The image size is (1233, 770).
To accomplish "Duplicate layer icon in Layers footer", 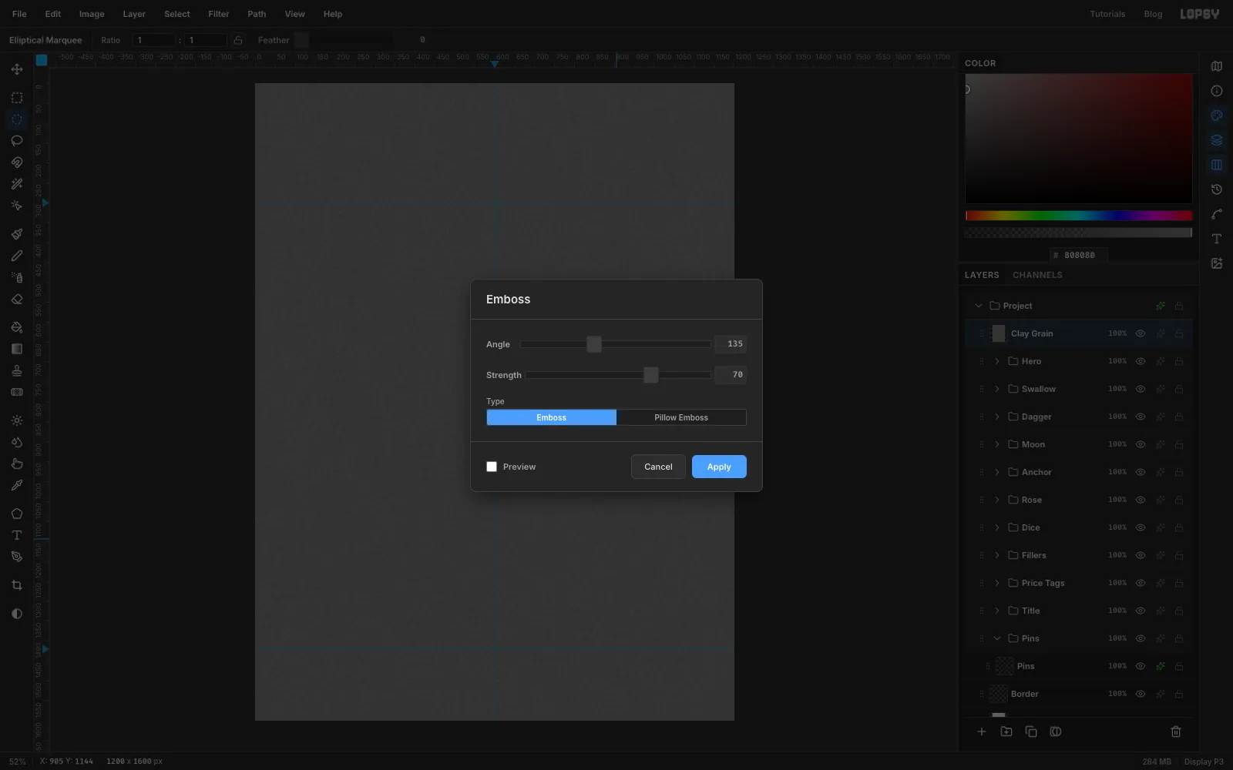I will point(1031,731).
